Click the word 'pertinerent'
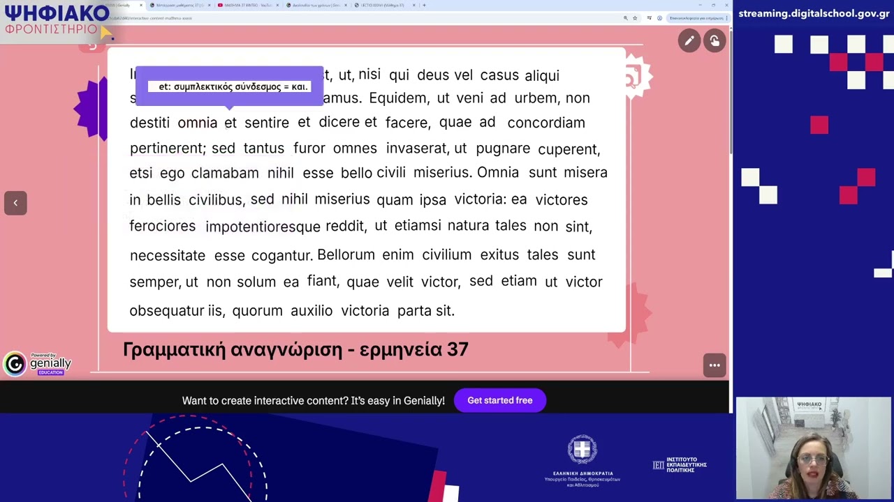This screenshot has width=894, height=502. [168, 149]
